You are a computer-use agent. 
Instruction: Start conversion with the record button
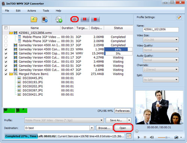74,19
